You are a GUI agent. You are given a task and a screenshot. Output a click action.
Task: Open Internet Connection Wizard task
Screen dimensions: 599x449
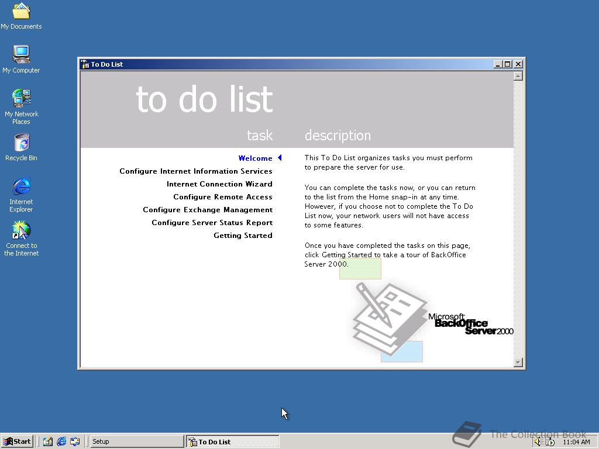coord(220,184)
